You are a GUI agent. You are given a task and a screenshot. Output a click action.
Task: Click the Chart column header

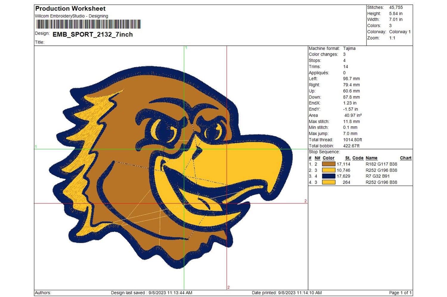click(406, 158)
